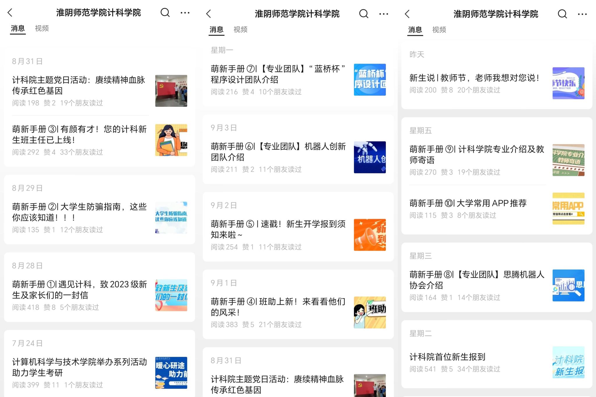This screenshot has width=596, height=397.
Task: Switch to the 视频 tab in the right panel
Action: click(x=439, y=30)
